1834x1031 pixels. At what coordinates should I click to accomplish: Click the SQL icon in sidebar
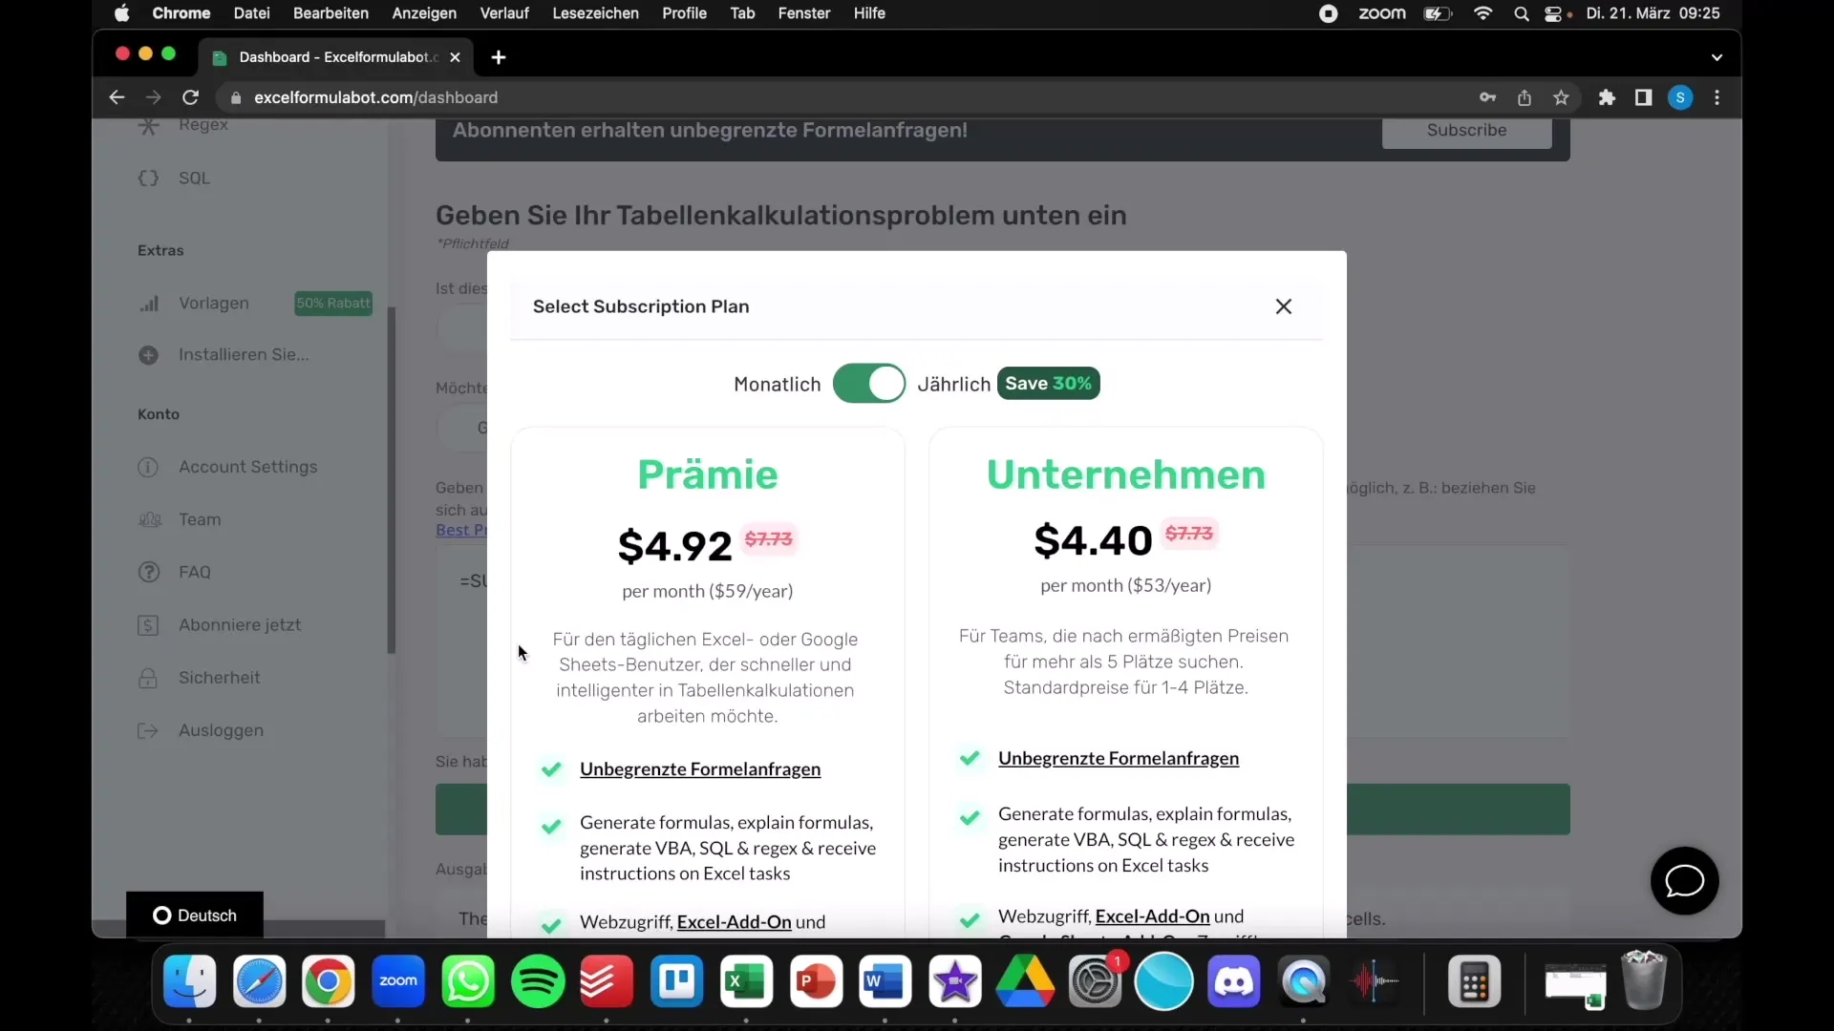(x=149, y=177)
